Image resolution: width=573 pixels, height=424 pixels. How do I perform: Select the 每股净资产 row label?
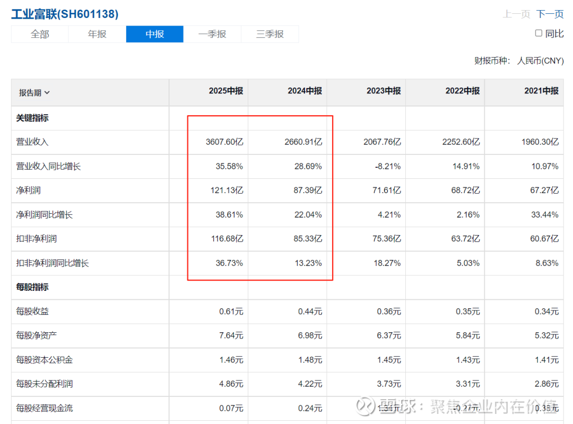(36, 335)
